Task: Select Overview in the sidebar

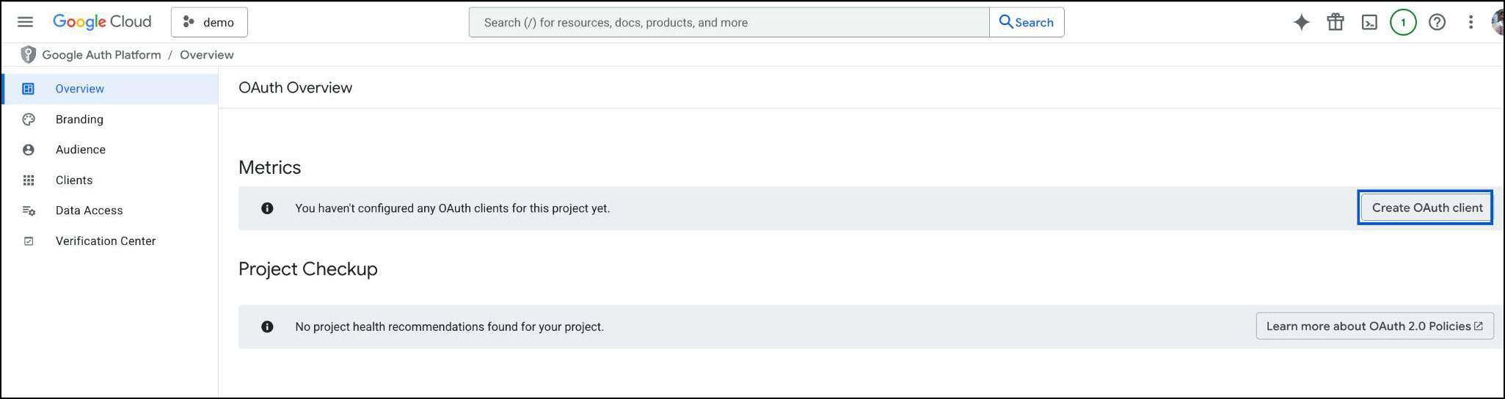Action: pyautogui.click(x=80, y=89)
